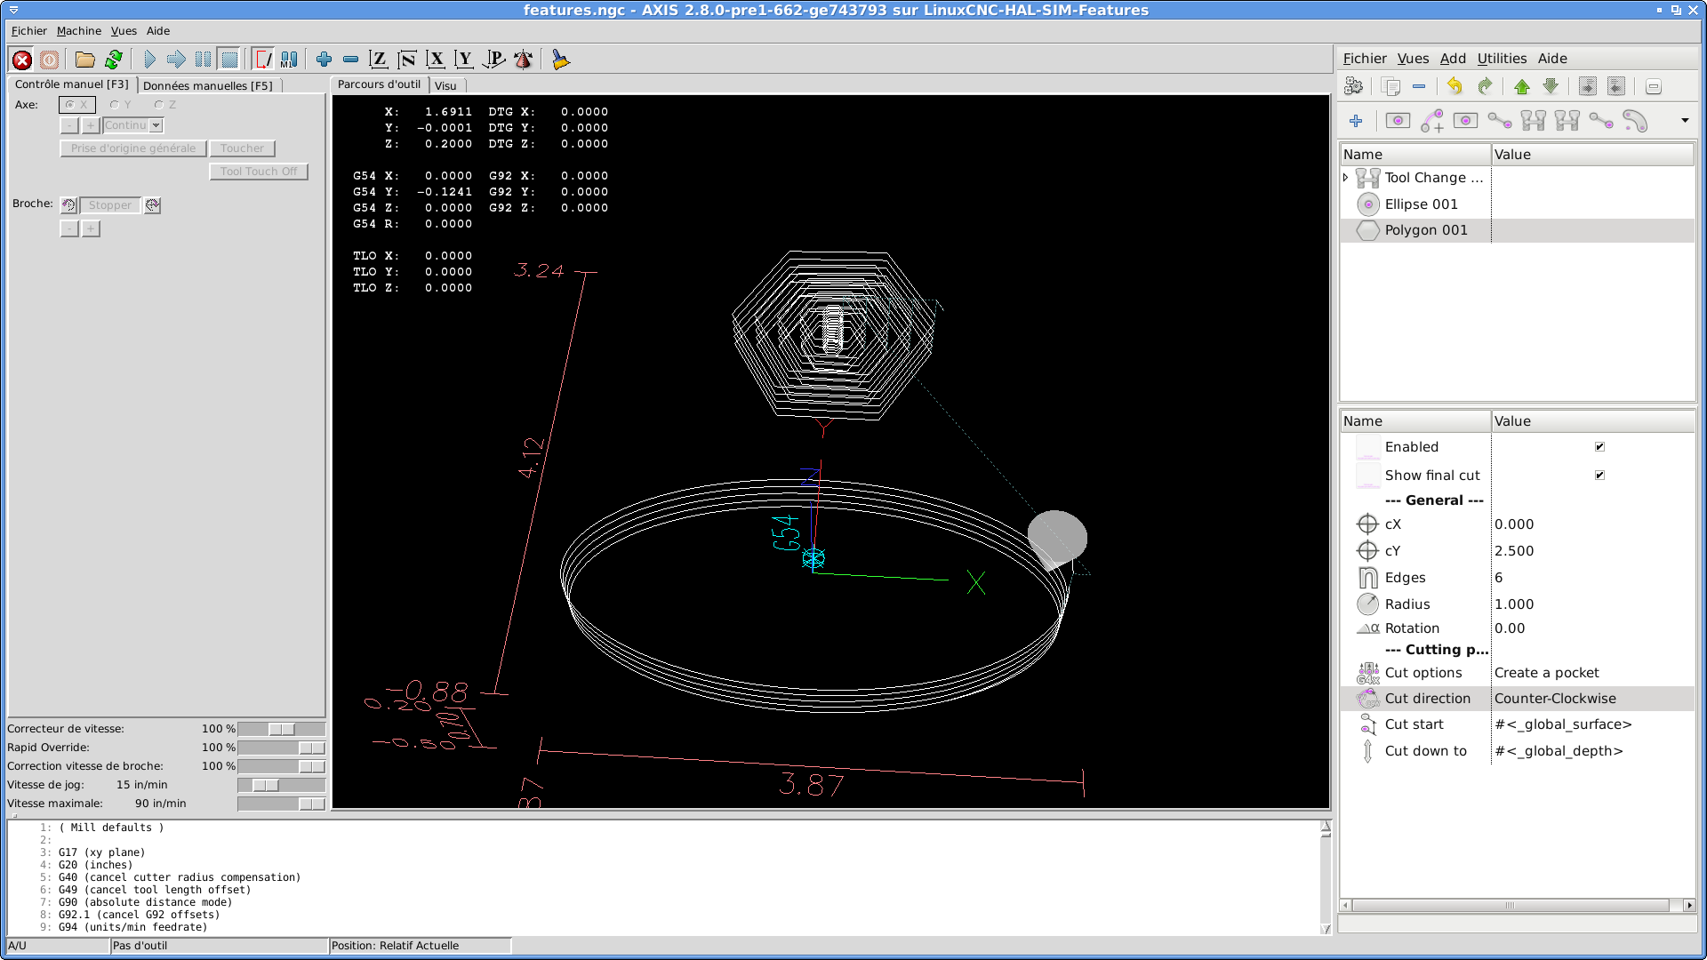Open the Add menu
The height and width of the screenshot is (960, 1707).
[1453, 59]
